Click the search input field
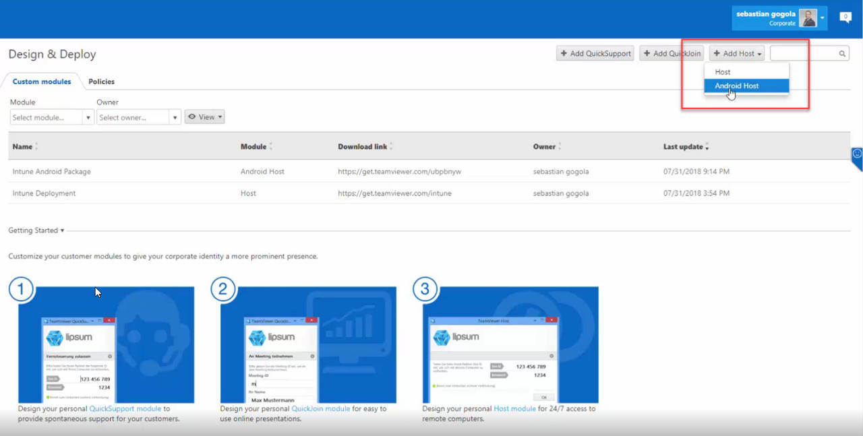The image size is (863, 436). pyautogui.click(x=804, y=54)
